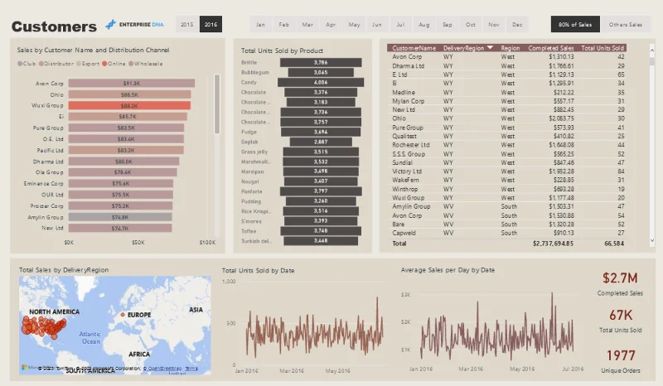Click DeliveryRegion sort arrow in header
The image size is (663, 386).
click(x=490, y=48)
